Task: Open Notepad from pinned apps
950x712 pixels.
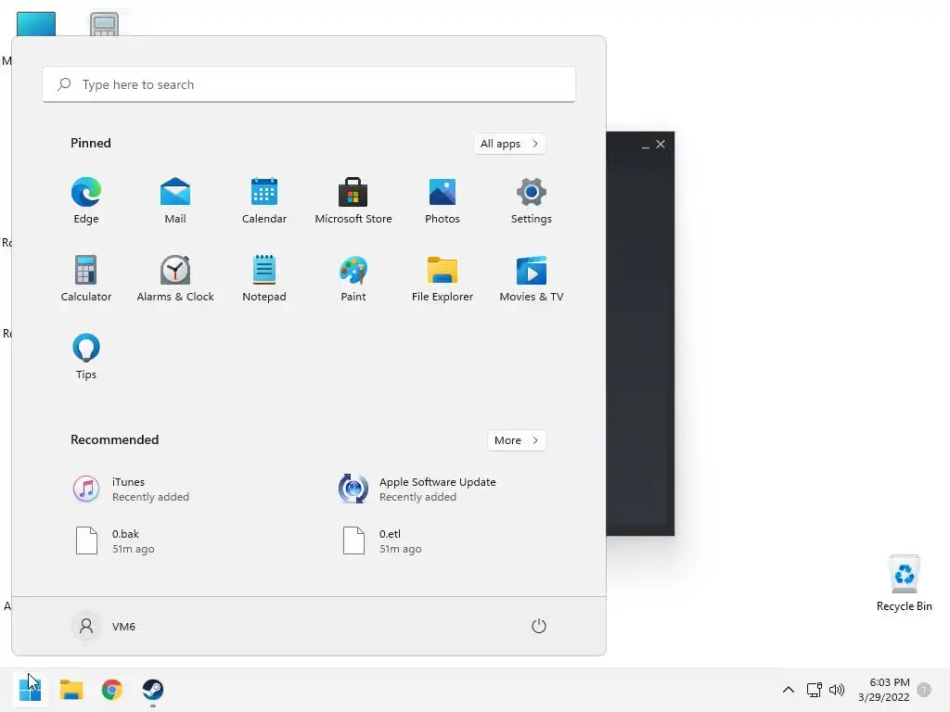Action: [x=264, y=278]
